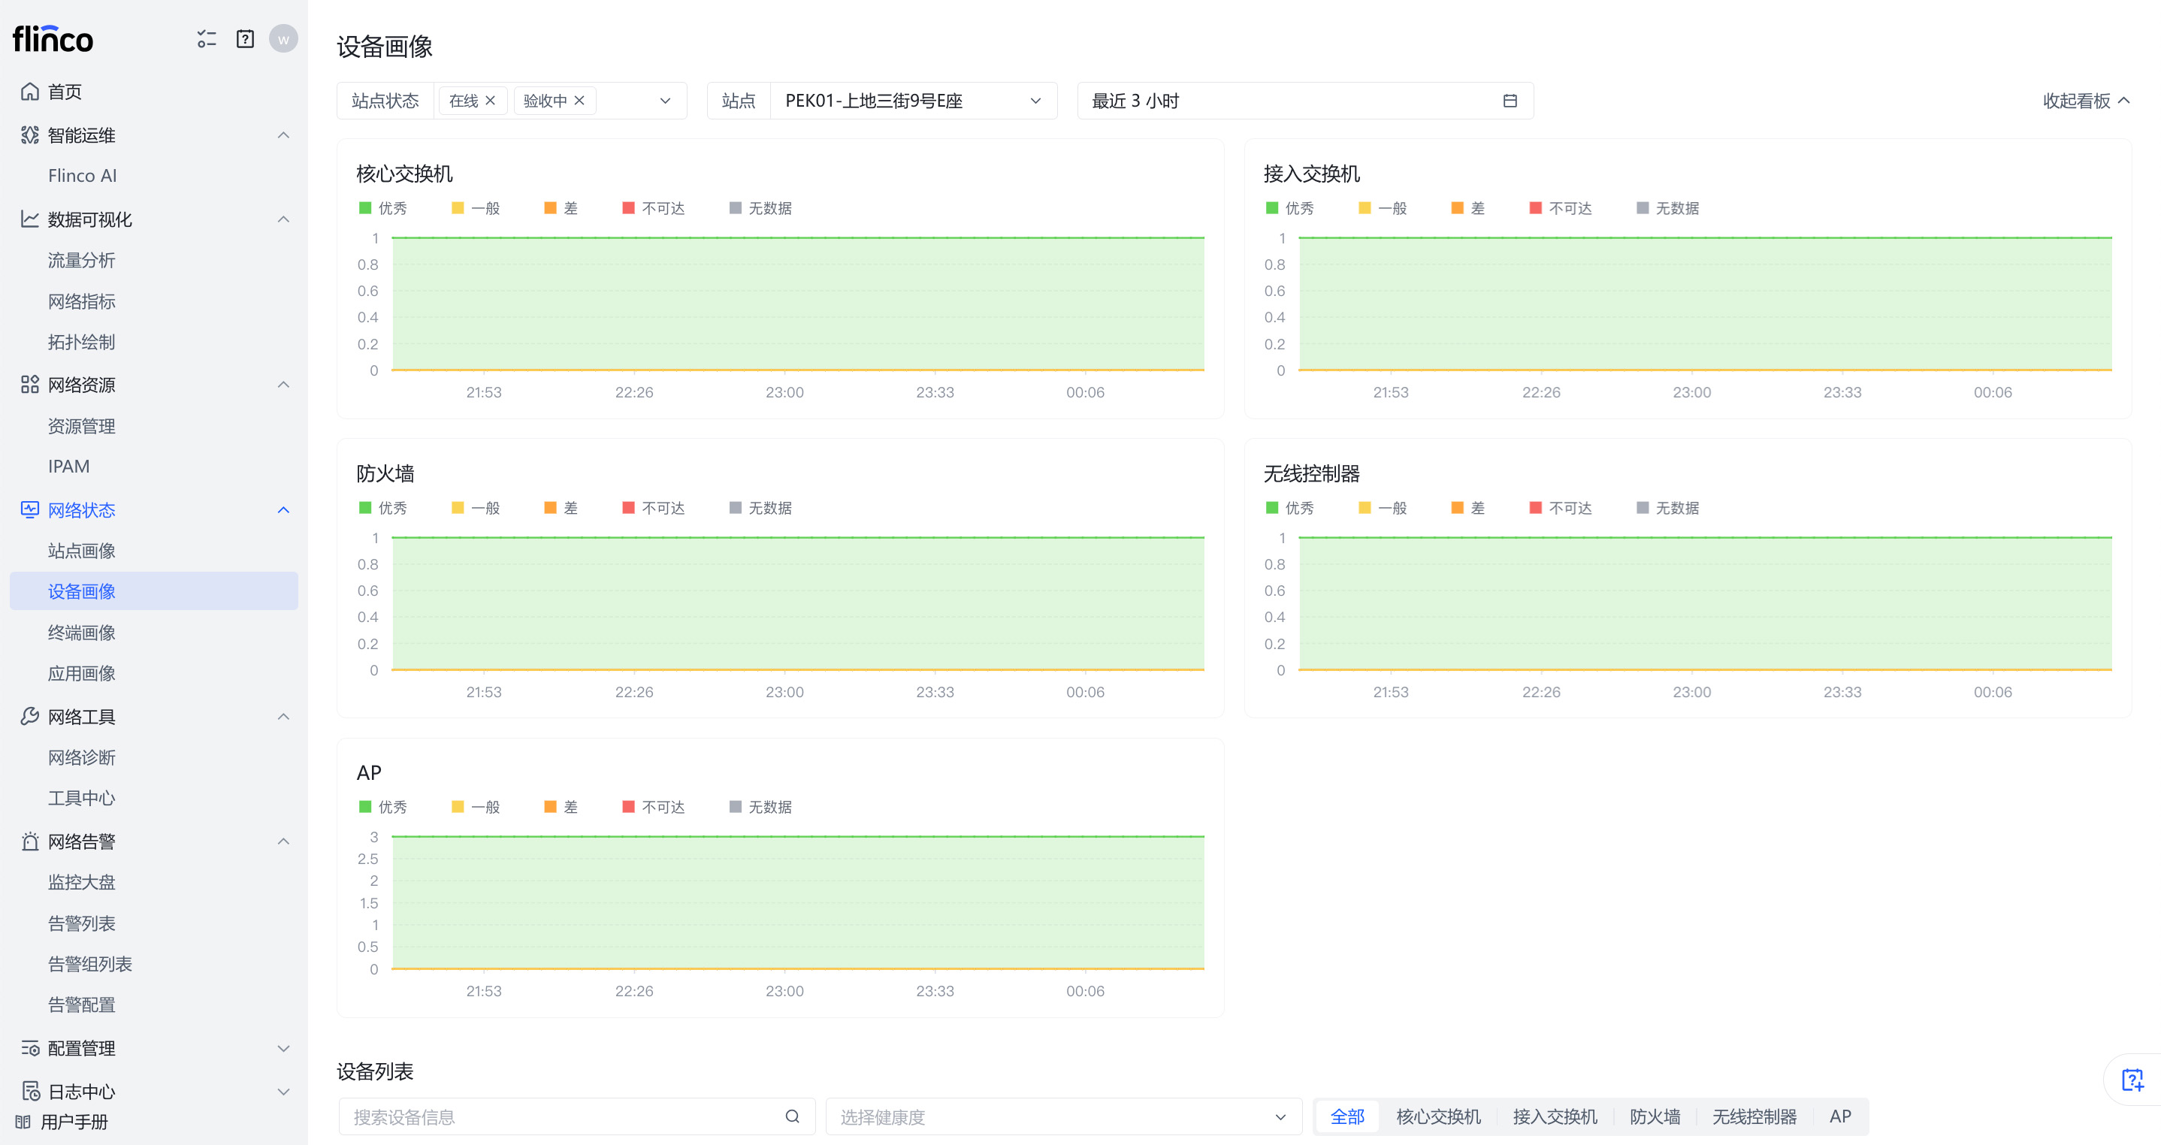Viewport: 2161px width, 1145px height.
Task: Click the user avatar icon
Action: click(x=283, y=39)
